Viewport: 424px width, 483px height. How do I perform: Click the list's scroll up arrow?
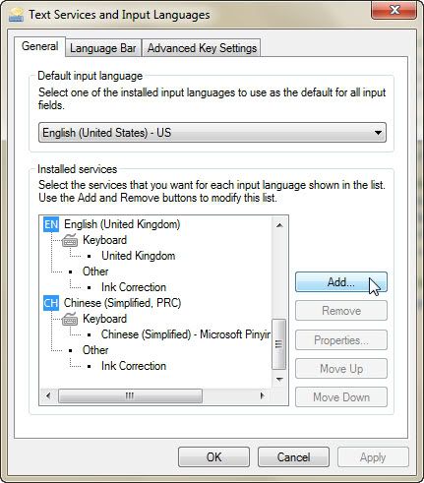(279, 225)
